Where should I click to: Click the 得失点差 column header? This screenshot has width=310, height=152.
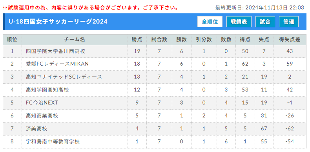pyautogui.click(x=290, y=40)
